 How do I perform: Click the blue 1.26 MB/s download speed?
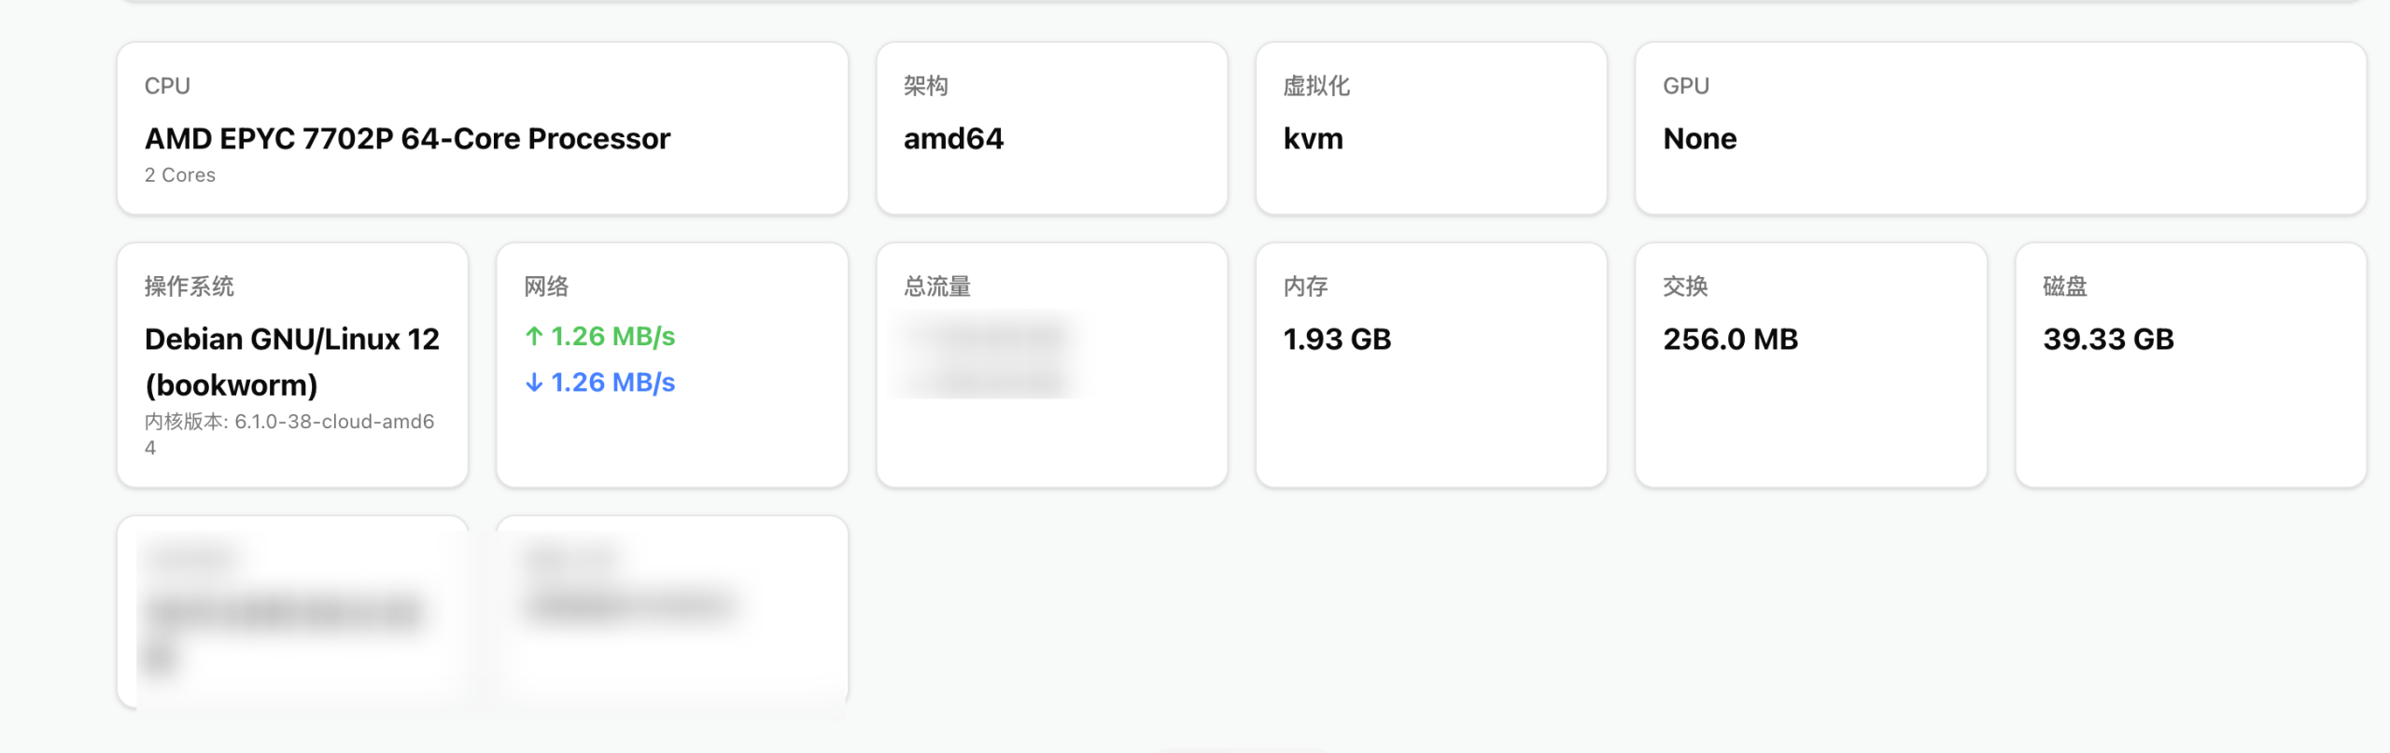click(x=612, y=383)
